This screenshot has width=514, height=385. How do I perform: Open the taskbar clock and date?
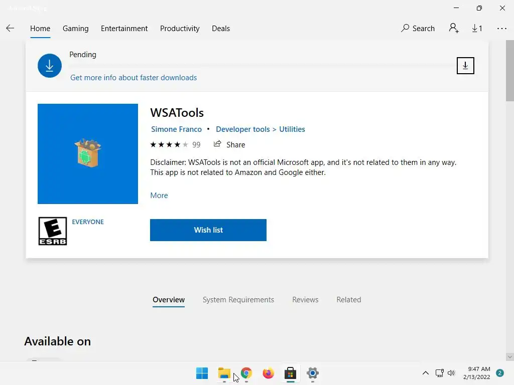click(x=477, y=373)
